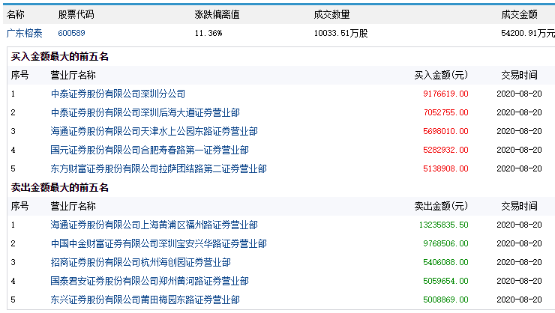The width and height of the screenshot is (555, 313).
Task: Select sell amount 13235835.50
Action: point(444,225)
